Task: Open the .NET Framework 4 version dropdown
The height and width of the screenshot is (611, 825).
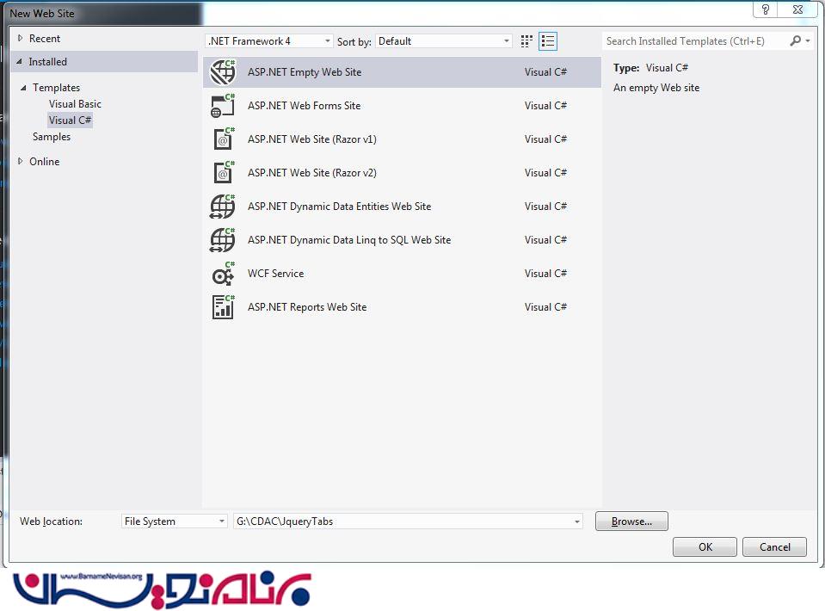Action: pos(269,41)
